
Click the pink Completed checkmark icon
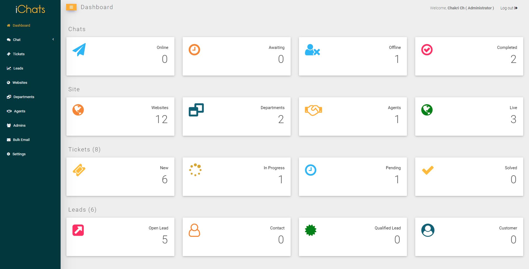(427, 50)
